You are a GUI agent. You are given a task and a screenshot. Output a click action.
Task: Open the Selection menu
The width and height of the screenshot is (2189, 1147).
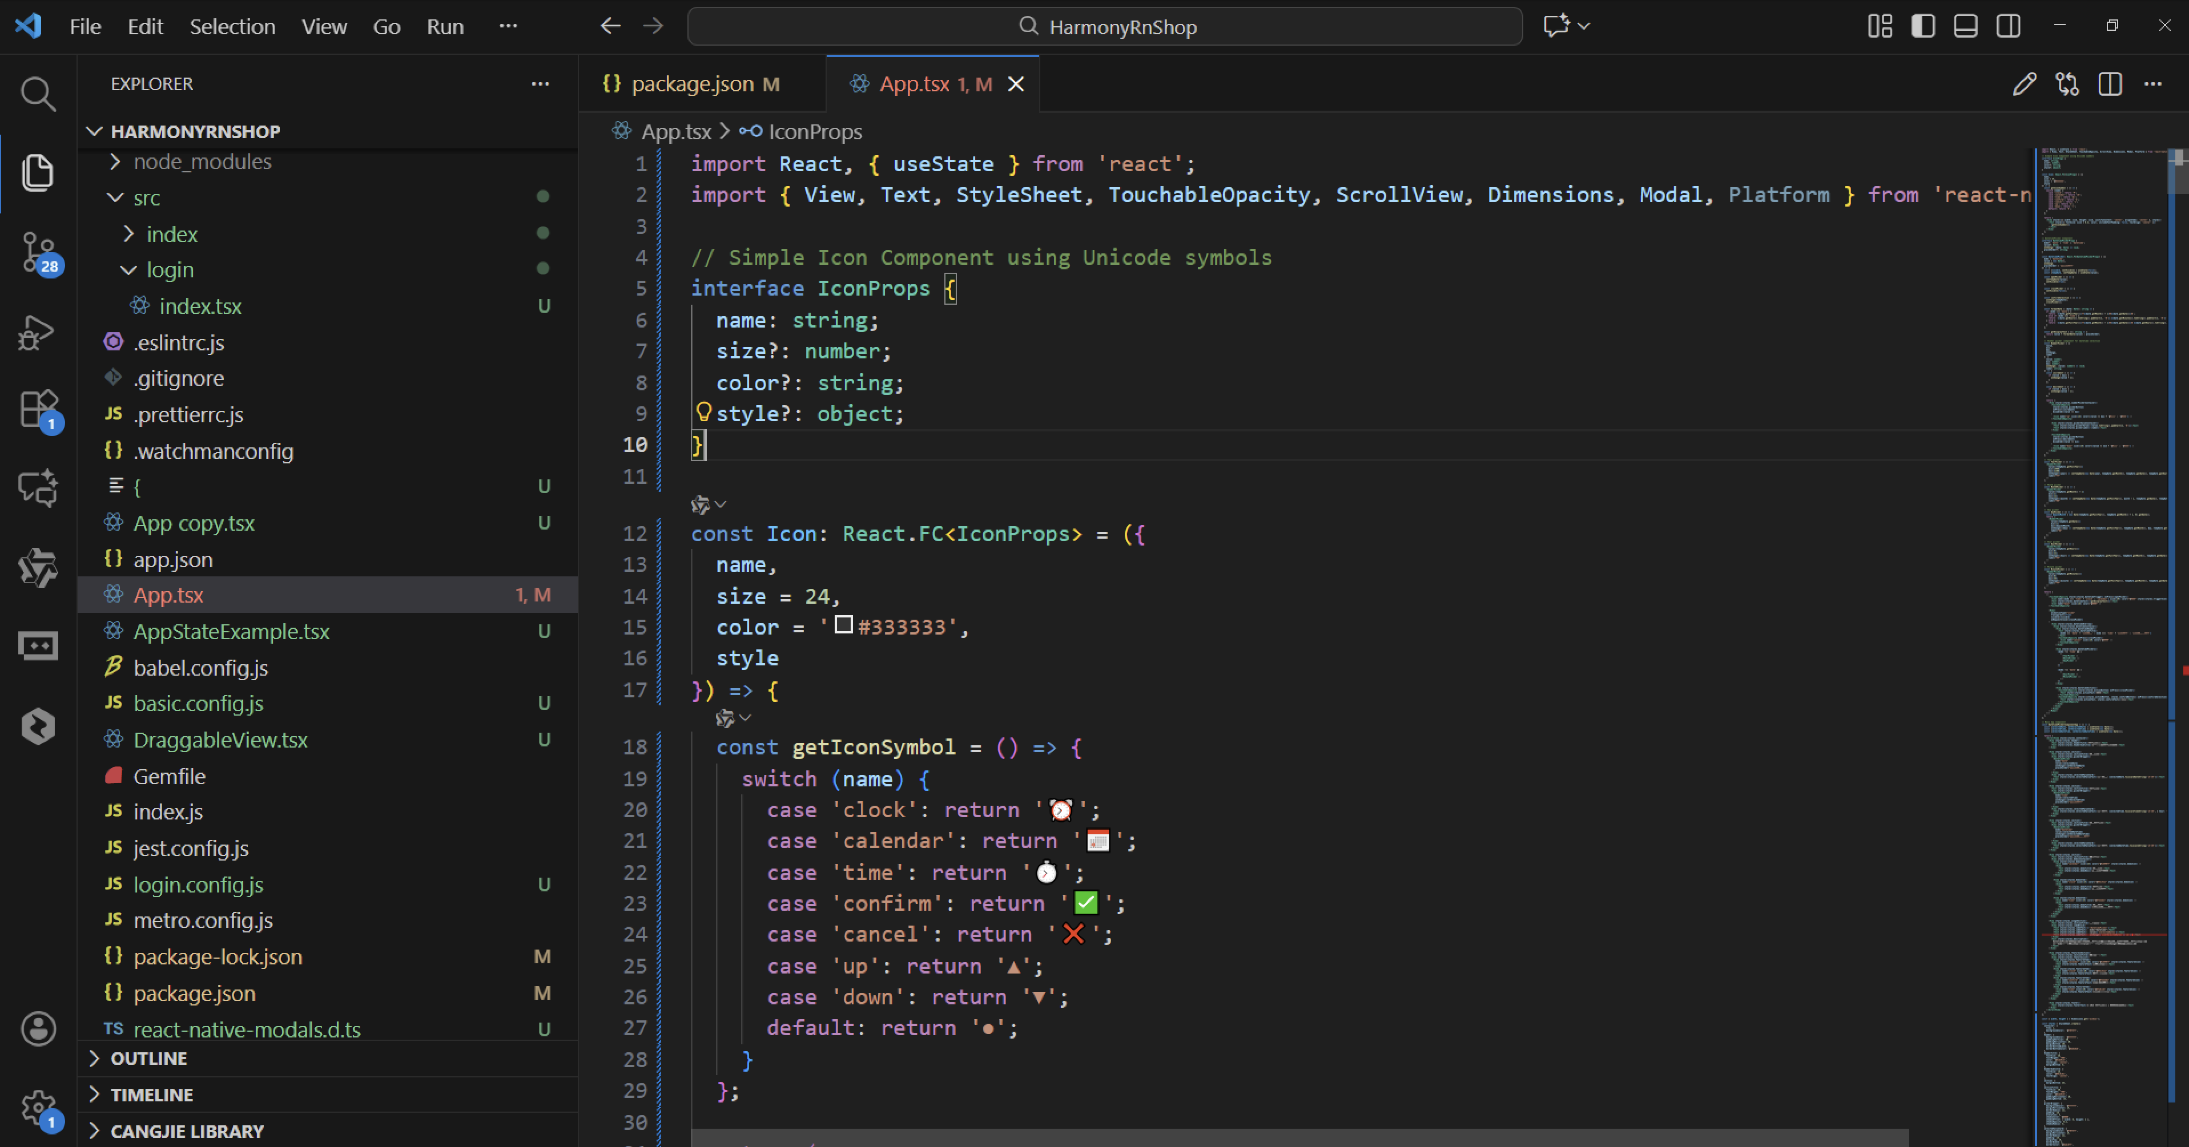pos(232,26)
